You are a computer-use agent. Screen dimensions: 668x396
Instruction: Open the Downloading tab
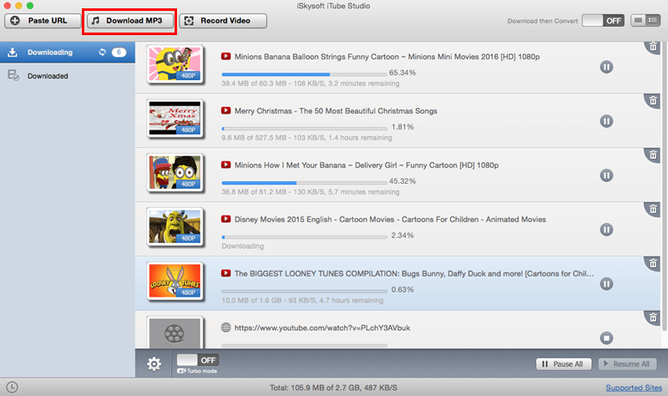coord(68,52)
